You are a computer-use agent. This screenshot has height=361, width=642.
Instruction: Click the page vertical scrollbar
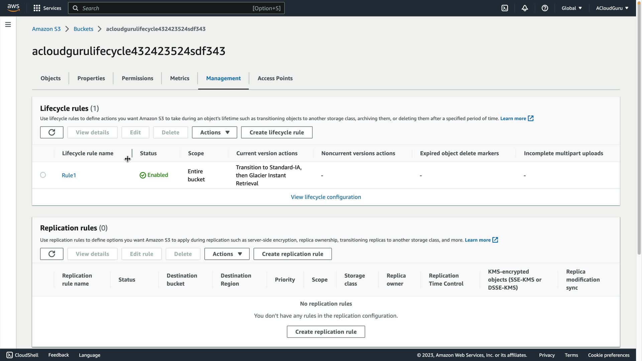point(639,134)
